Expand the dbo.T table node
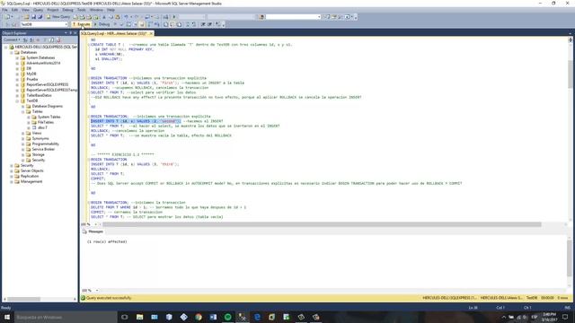 click(x=29, y=127)
